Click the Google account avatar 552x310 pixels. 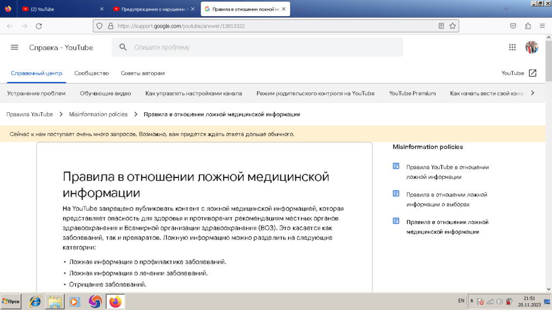point(532,47)
